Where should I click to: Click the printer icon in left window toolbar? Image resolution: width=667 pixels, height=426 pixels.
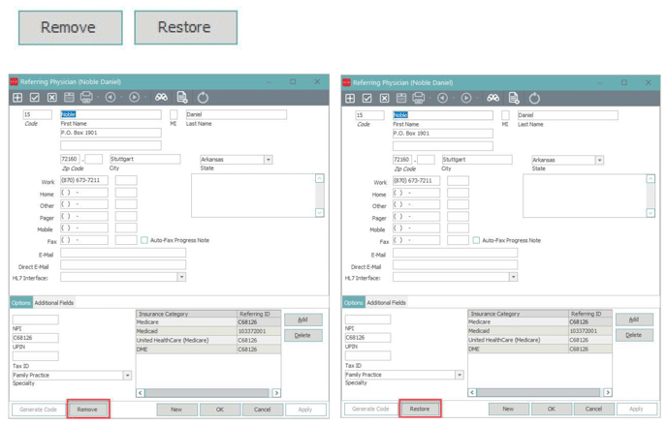coord(86,98)
